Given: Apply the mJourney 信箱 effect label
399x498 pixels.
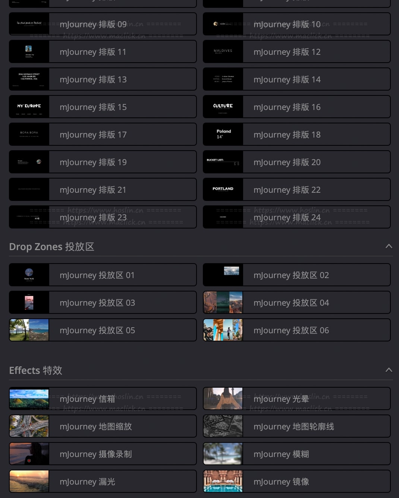Looking at the screenshot, I should (87, 399).
